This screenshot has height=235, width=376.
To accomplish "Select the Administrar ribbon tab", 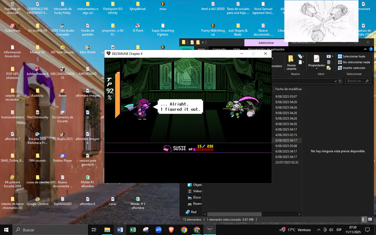I will point(266,43).
